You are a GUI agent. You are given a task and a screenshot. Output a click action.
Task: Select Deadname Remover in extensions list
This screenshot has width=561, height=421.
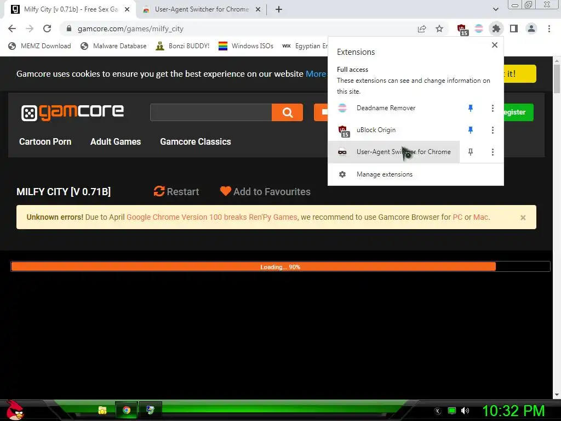(x=393, y=108)
